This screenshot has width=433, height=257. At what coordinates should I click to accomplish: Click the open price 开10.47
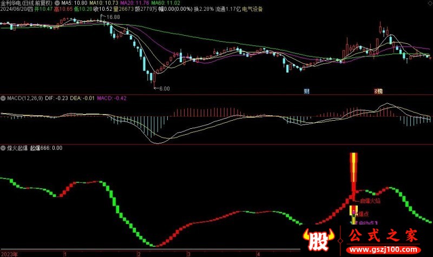(x=43, y=9)
